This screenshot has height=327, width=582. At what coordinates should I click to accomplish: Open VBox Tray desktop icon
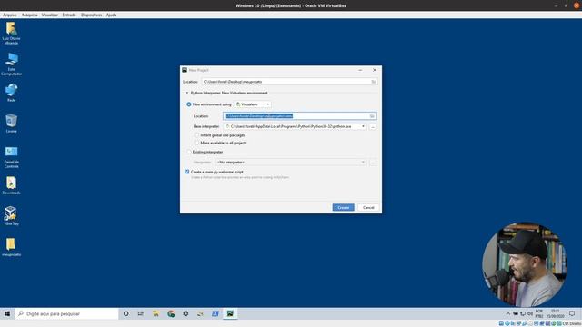click(x=11, y=216)
